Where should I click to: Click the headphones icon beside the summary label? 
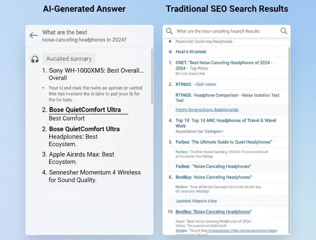click(x=35, y=59)
